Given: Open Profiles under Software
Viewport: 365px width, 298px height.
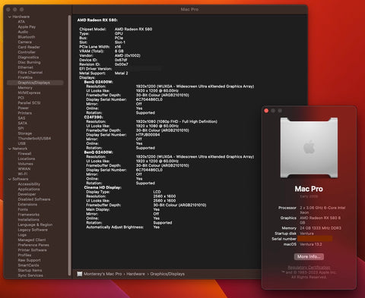Looking at the screenshot, I should (24, 256).
